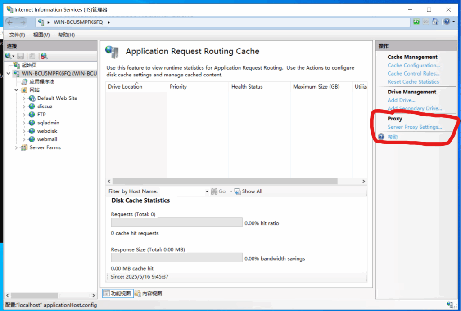Expand the sqladmin site node
Screen dimensions: 461x311
point(24,123)
